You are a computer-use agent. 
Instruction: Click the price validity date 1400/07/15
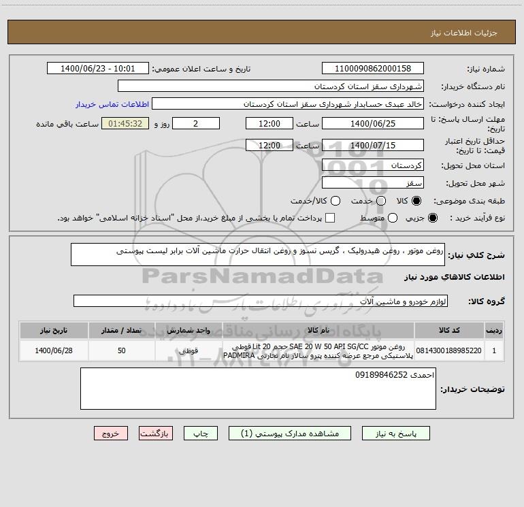coord(373,145)
